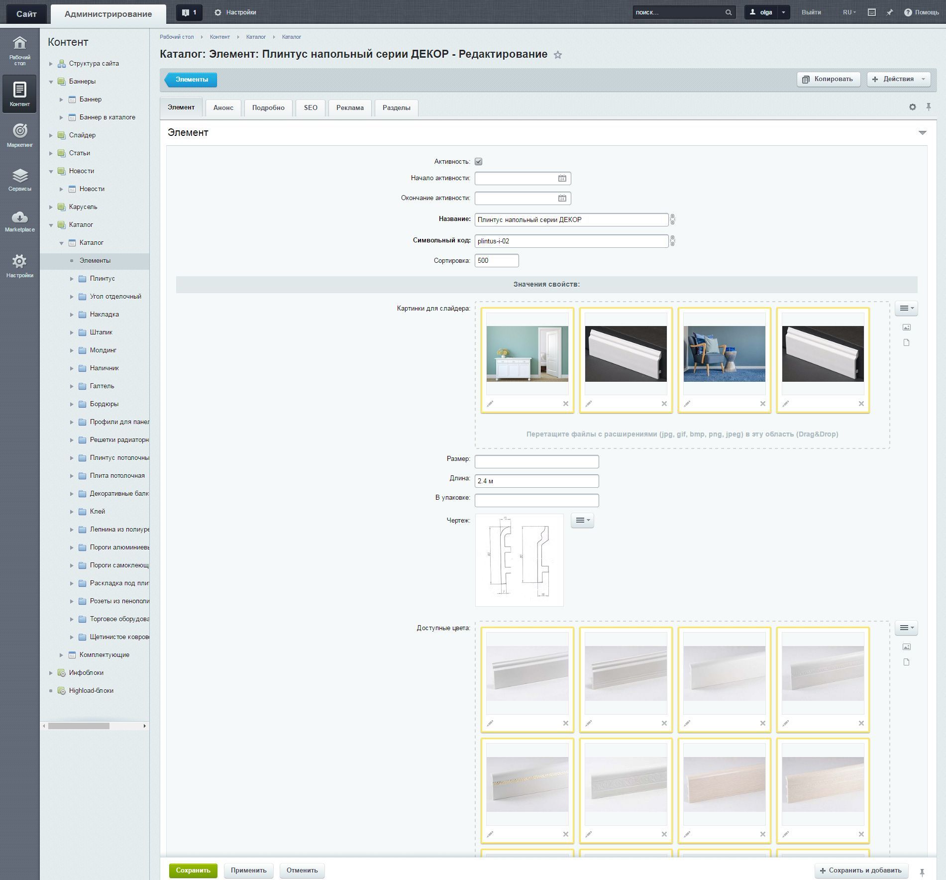Delete first slider image with the door
Viewport: 946px width, 880px height.
click(x=565, y=404)
